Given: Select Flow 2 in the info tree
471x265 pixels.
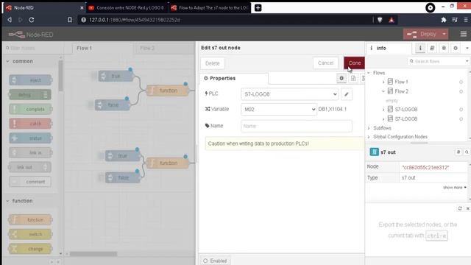Looking at the screenshot, I should point(402,91).
